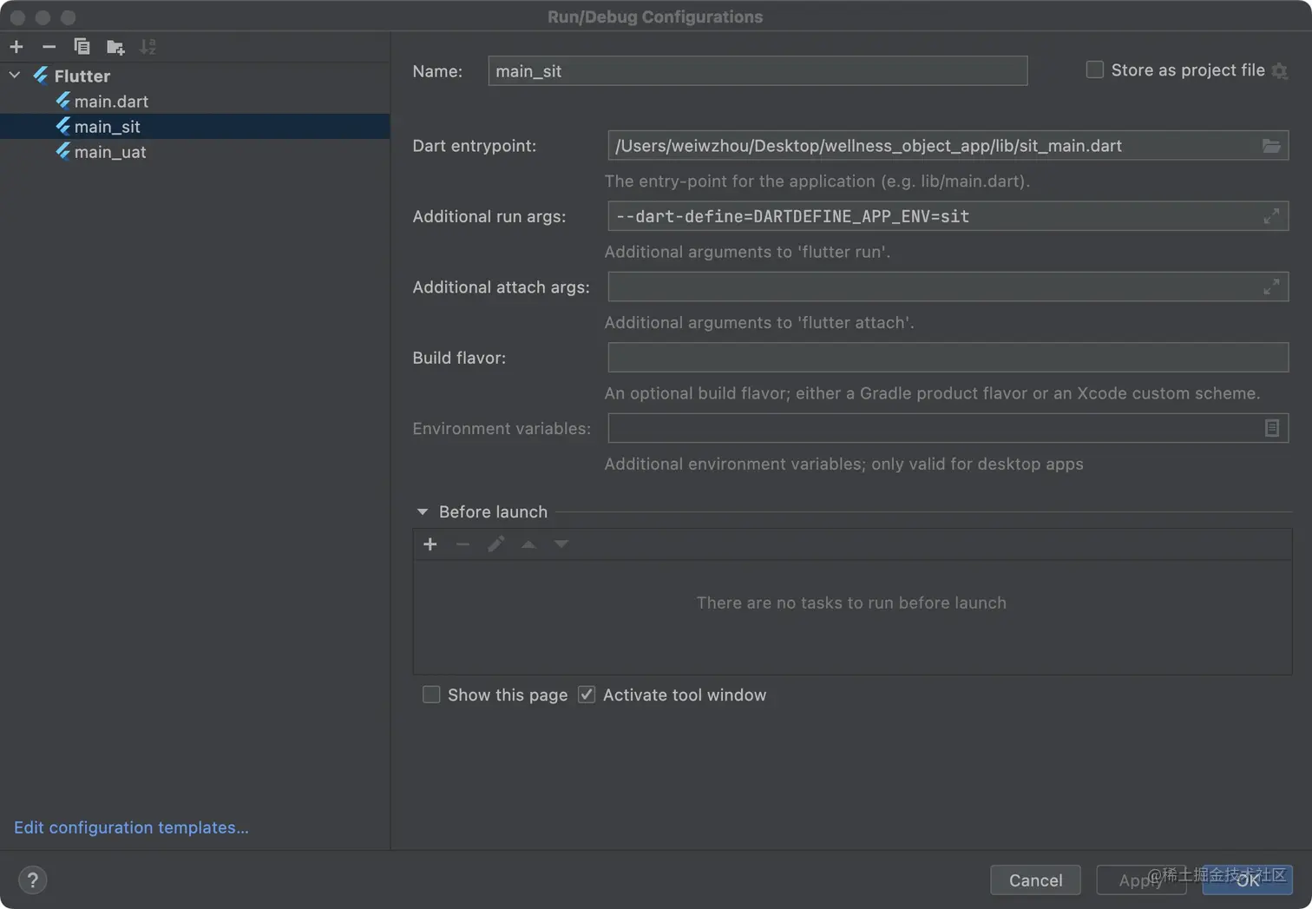Collapse the Before launch section
Screen dimensions: 1312x909
pos(423,512)
